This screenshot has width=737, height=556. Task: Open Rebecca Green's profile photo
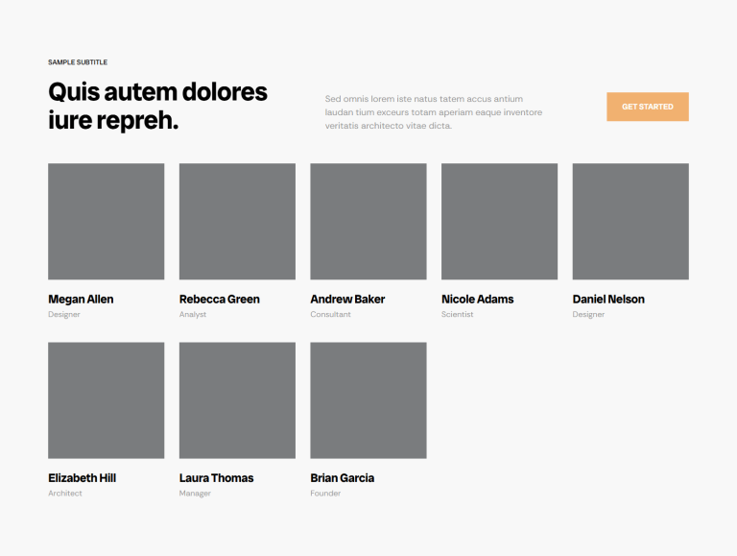coord(237,221)
